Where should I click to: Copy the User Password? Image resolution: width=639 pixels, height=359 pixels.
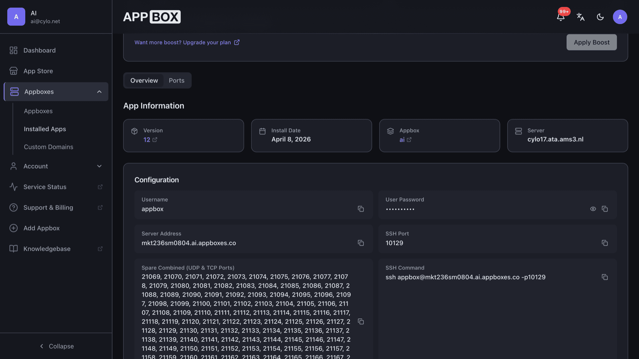[605, 209]
